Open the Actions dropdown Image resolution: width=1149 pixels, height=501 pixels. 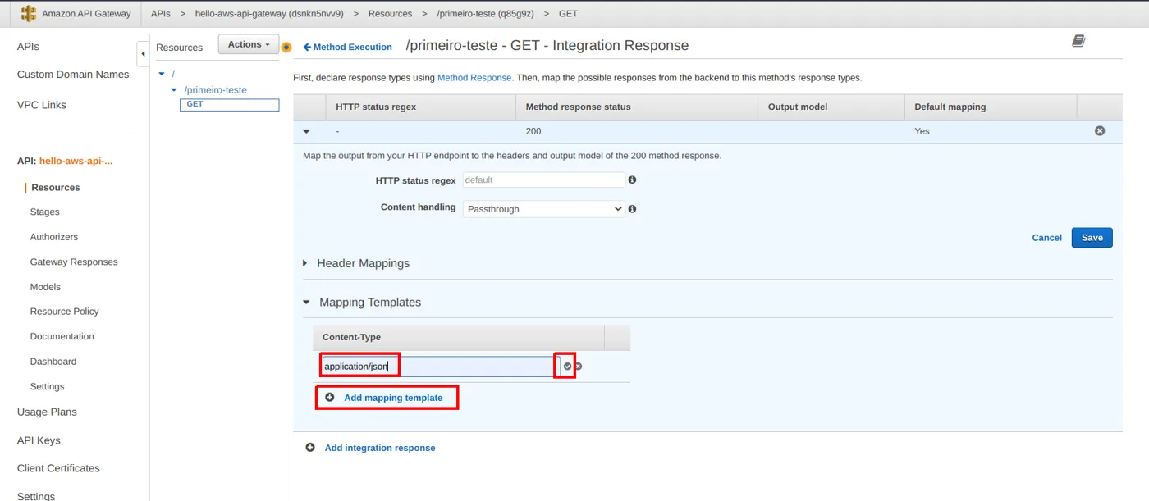click(x=249, y=44)
